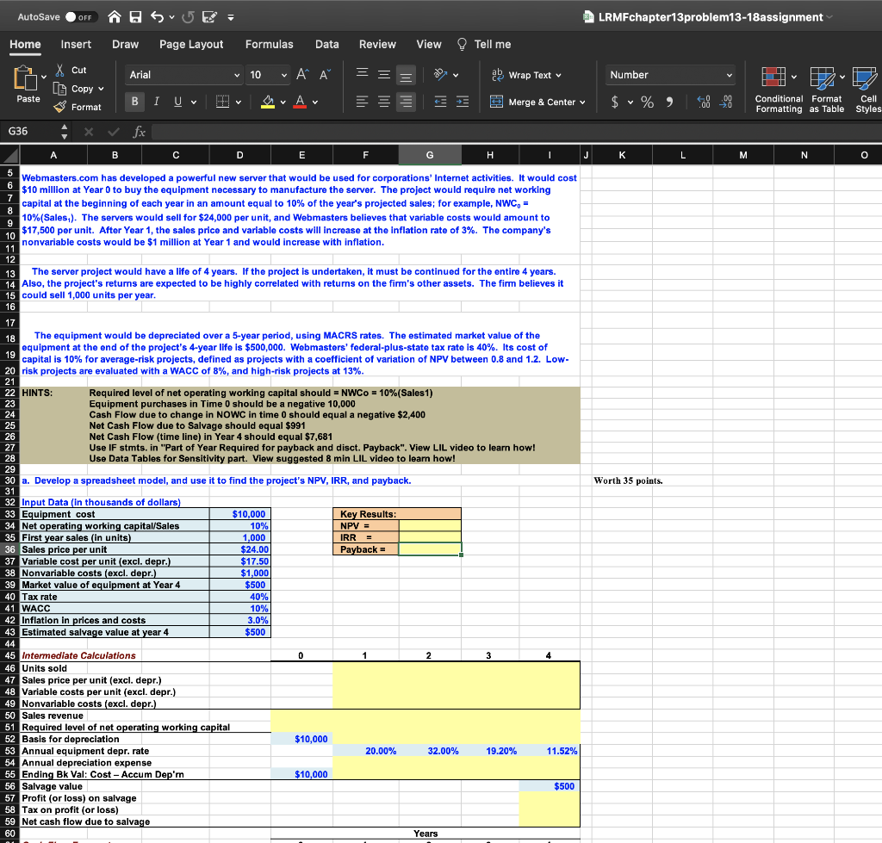Click Format as Table
Viewport: 882px width, 843px height.
click(x=825, y=90)
